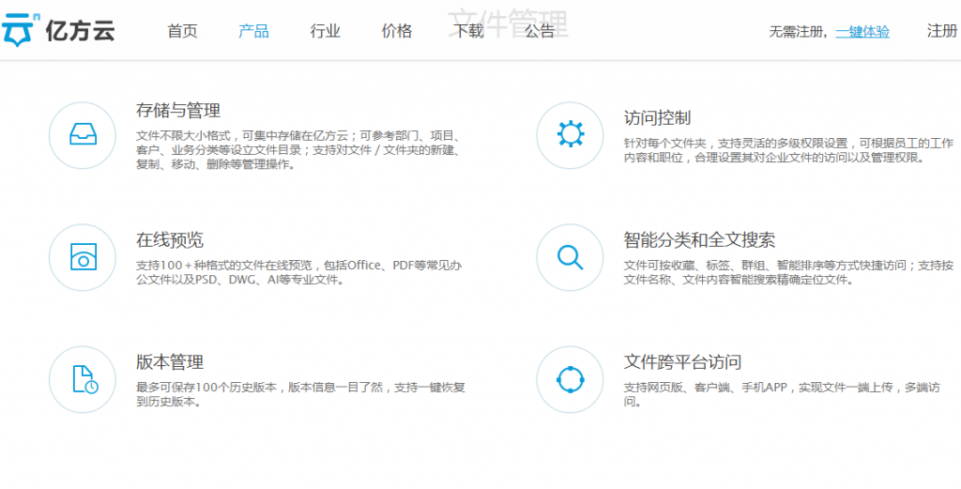Open the 价格 pricing page
This screenshot has height=489, width=961.
[x=396, y=31]
